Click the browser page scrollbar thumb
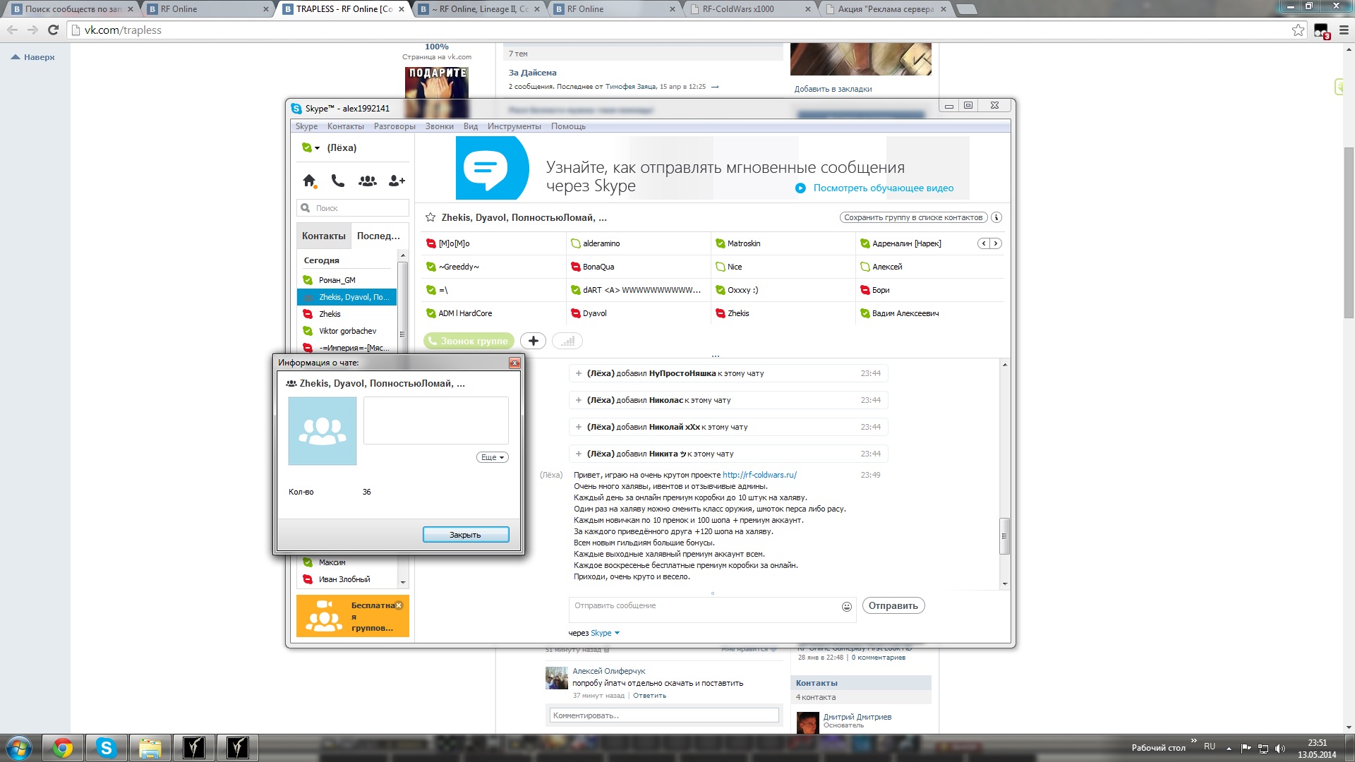Image resolution: width=1355 pixels, height=762 pixels. tap(1349, 231)
